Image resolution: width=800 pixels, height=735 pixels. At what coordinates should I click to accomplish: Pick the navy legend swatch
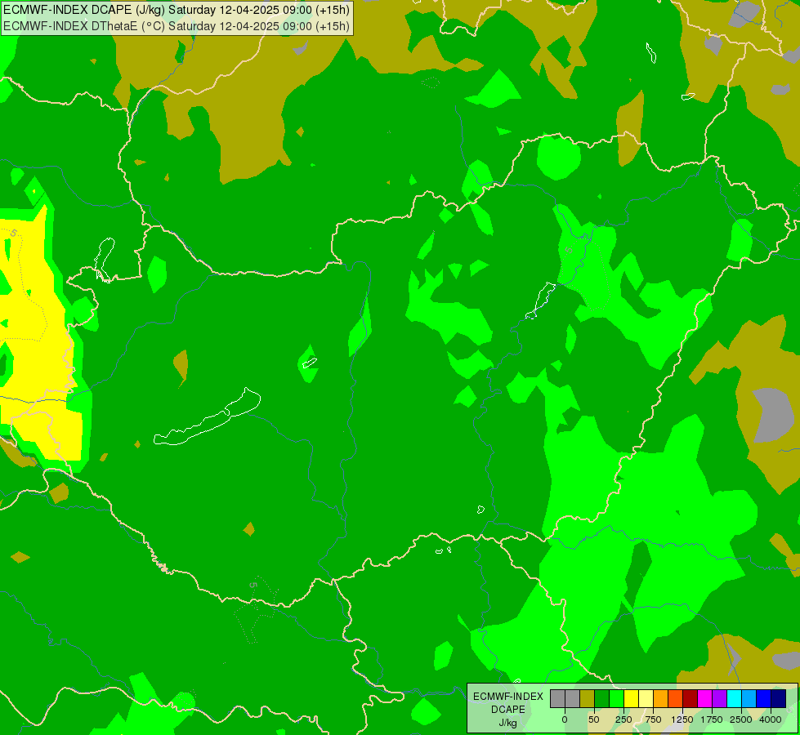[779, 698]
